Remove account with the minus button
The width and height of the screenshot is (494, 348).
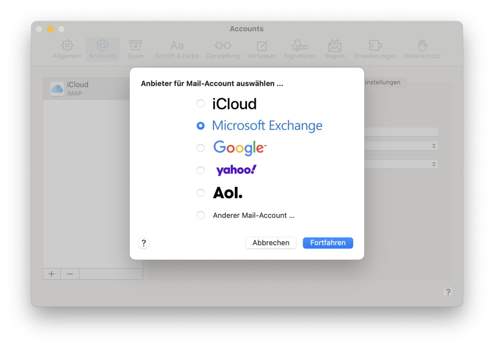click(70, 274)
